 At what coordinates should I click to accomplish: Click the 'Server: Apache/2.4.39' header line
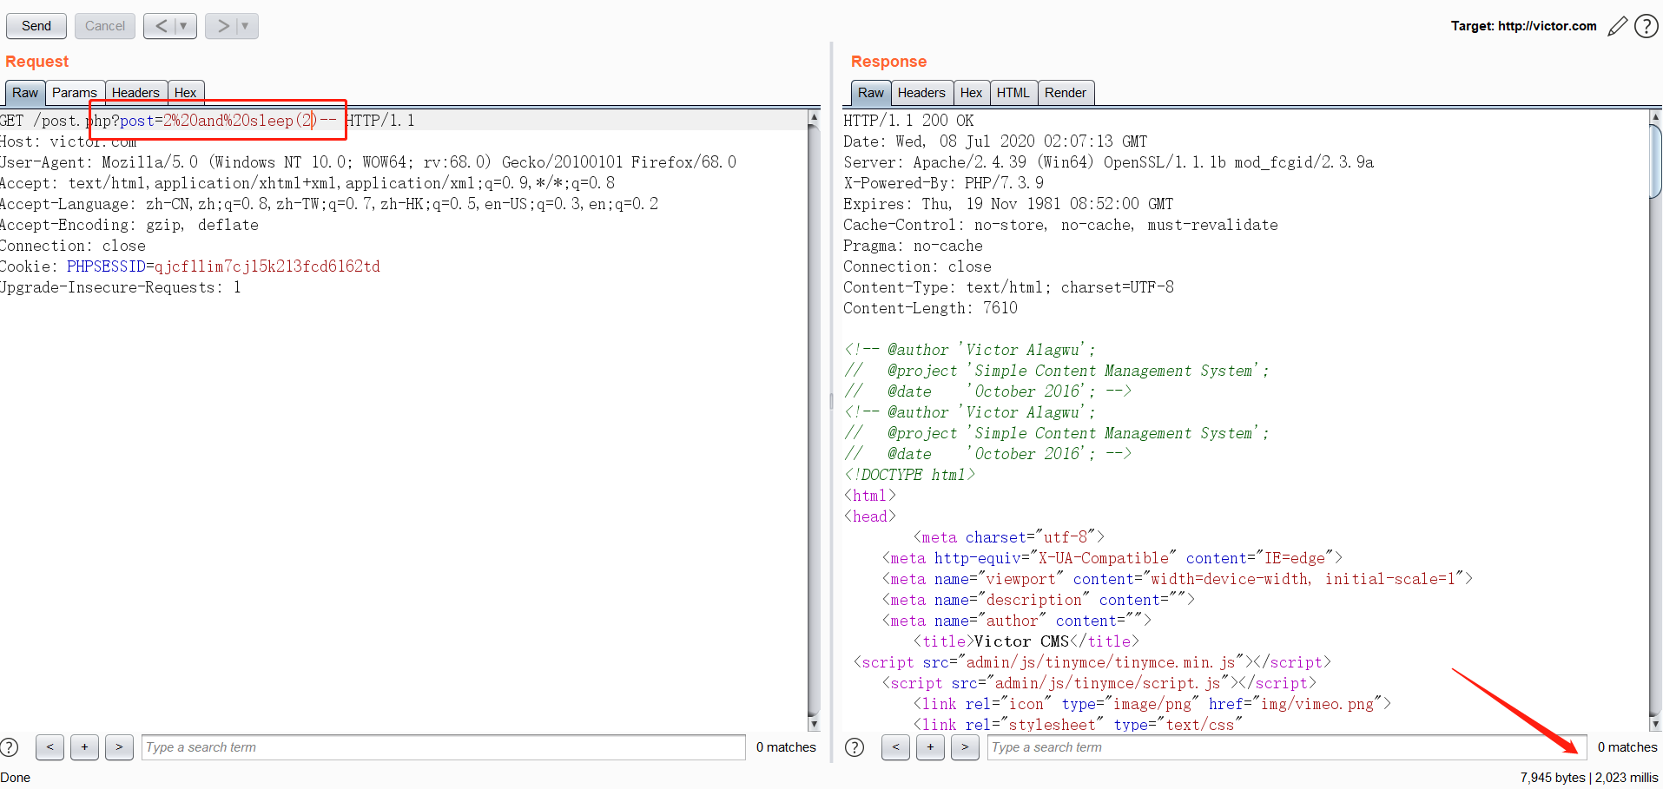tap(1108, 162)
